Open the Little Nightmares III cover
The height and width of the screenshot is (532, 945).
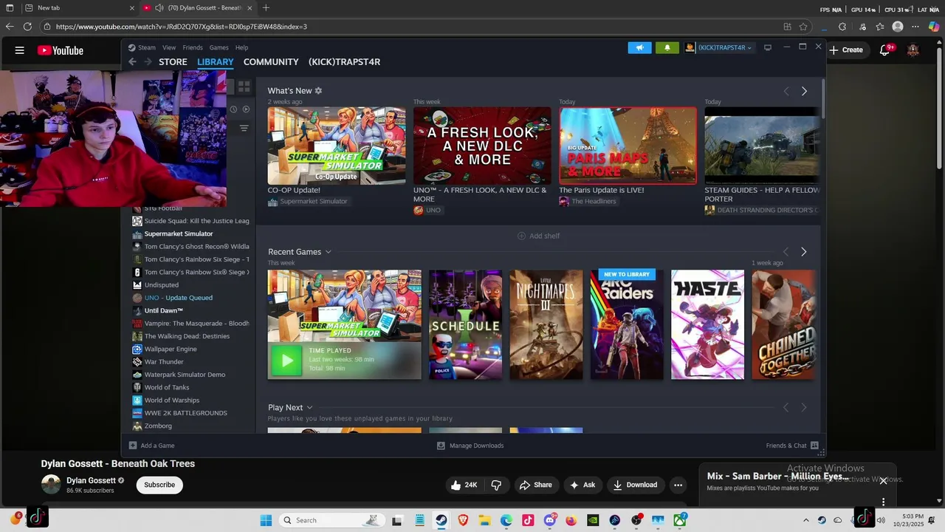[x=546, y=324]
